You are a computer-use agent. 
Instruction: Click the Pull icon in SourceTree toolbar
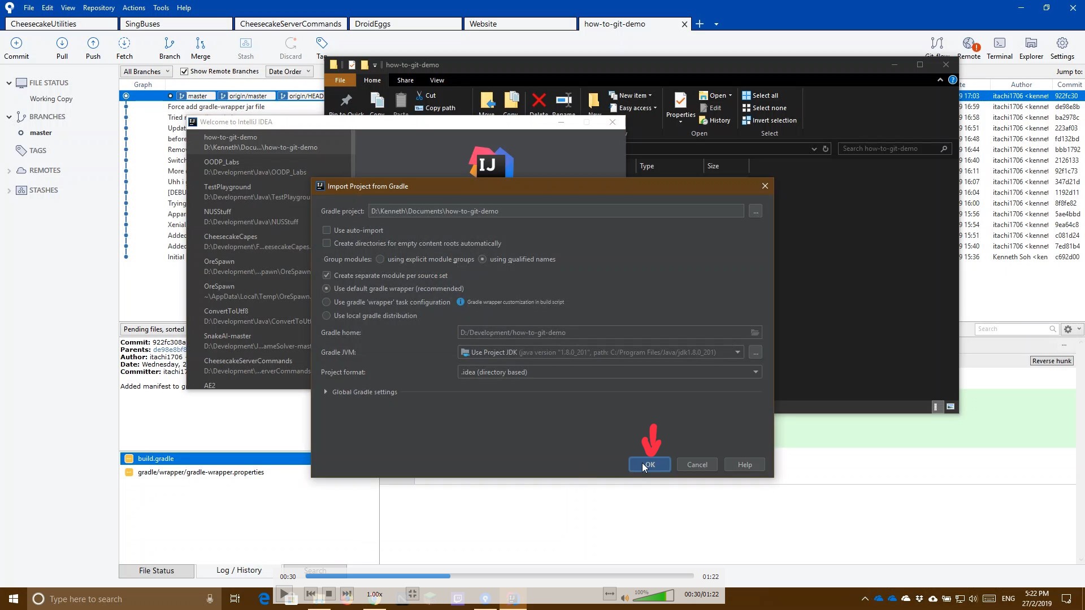pyautogui.click(x=62, y=48)
